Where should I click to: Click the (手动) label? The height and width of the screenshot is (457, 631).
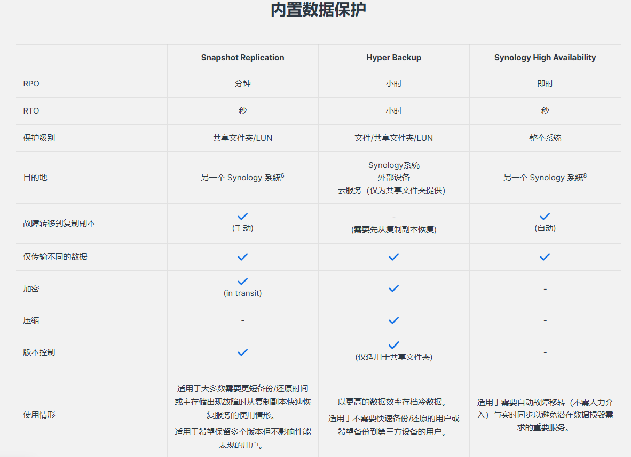coord(243,228)
